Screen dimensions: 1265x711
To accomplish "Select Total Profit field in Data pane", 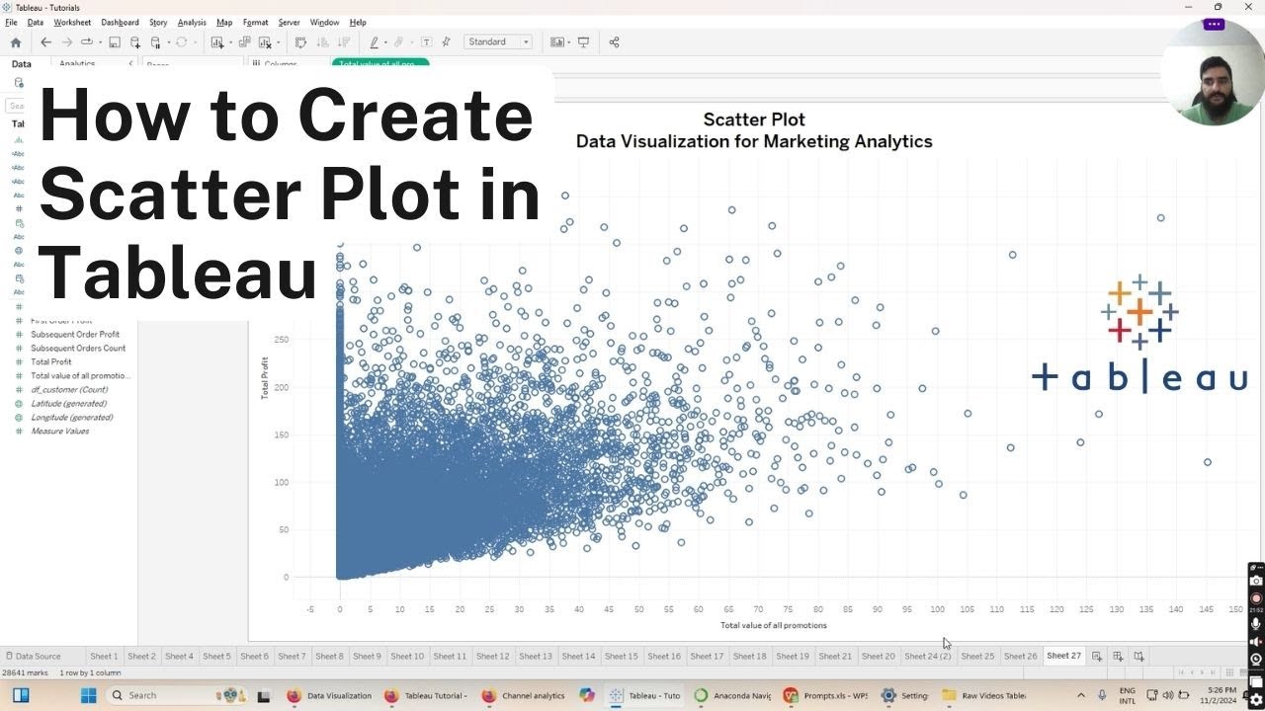I will (x=51, y=362).
